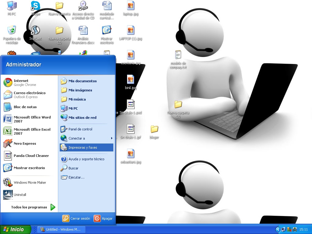The image size is (312, 234).
Task: Click the Uninstall start menu entry
Action: pos(29,194)
